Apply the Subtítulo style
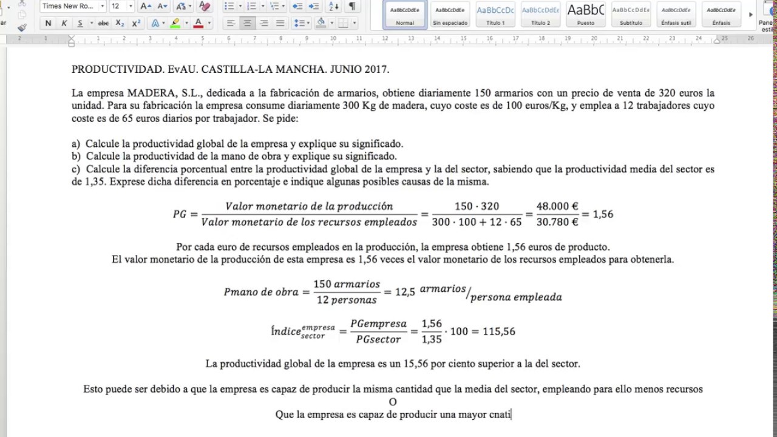Viewport: 777px width, 437px height. pyautogui.click(x=631, y=15)
